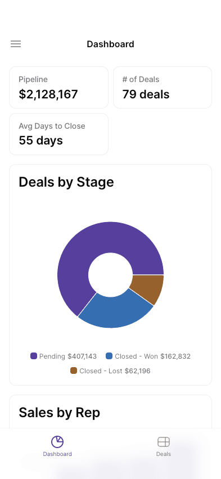Click the Dashboard page title
This screenshot has width=221, height=479.
110,44
